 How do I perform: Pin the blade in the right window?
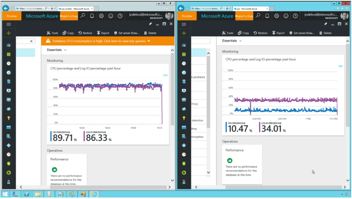click(326, 24)
